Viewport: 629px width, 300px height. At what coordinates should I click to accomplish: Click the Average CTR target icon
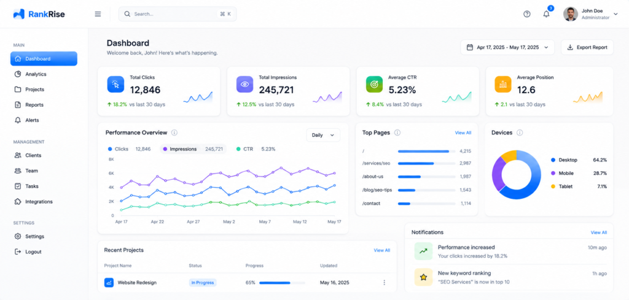click(374, 84)
